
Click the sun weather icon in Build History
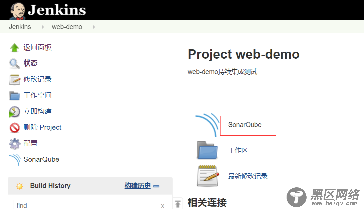pyautogui.click(x=20, y=186)
